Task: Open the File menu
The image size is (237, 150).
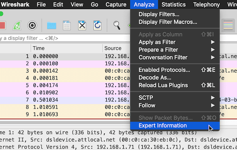Action: (41, 4)
